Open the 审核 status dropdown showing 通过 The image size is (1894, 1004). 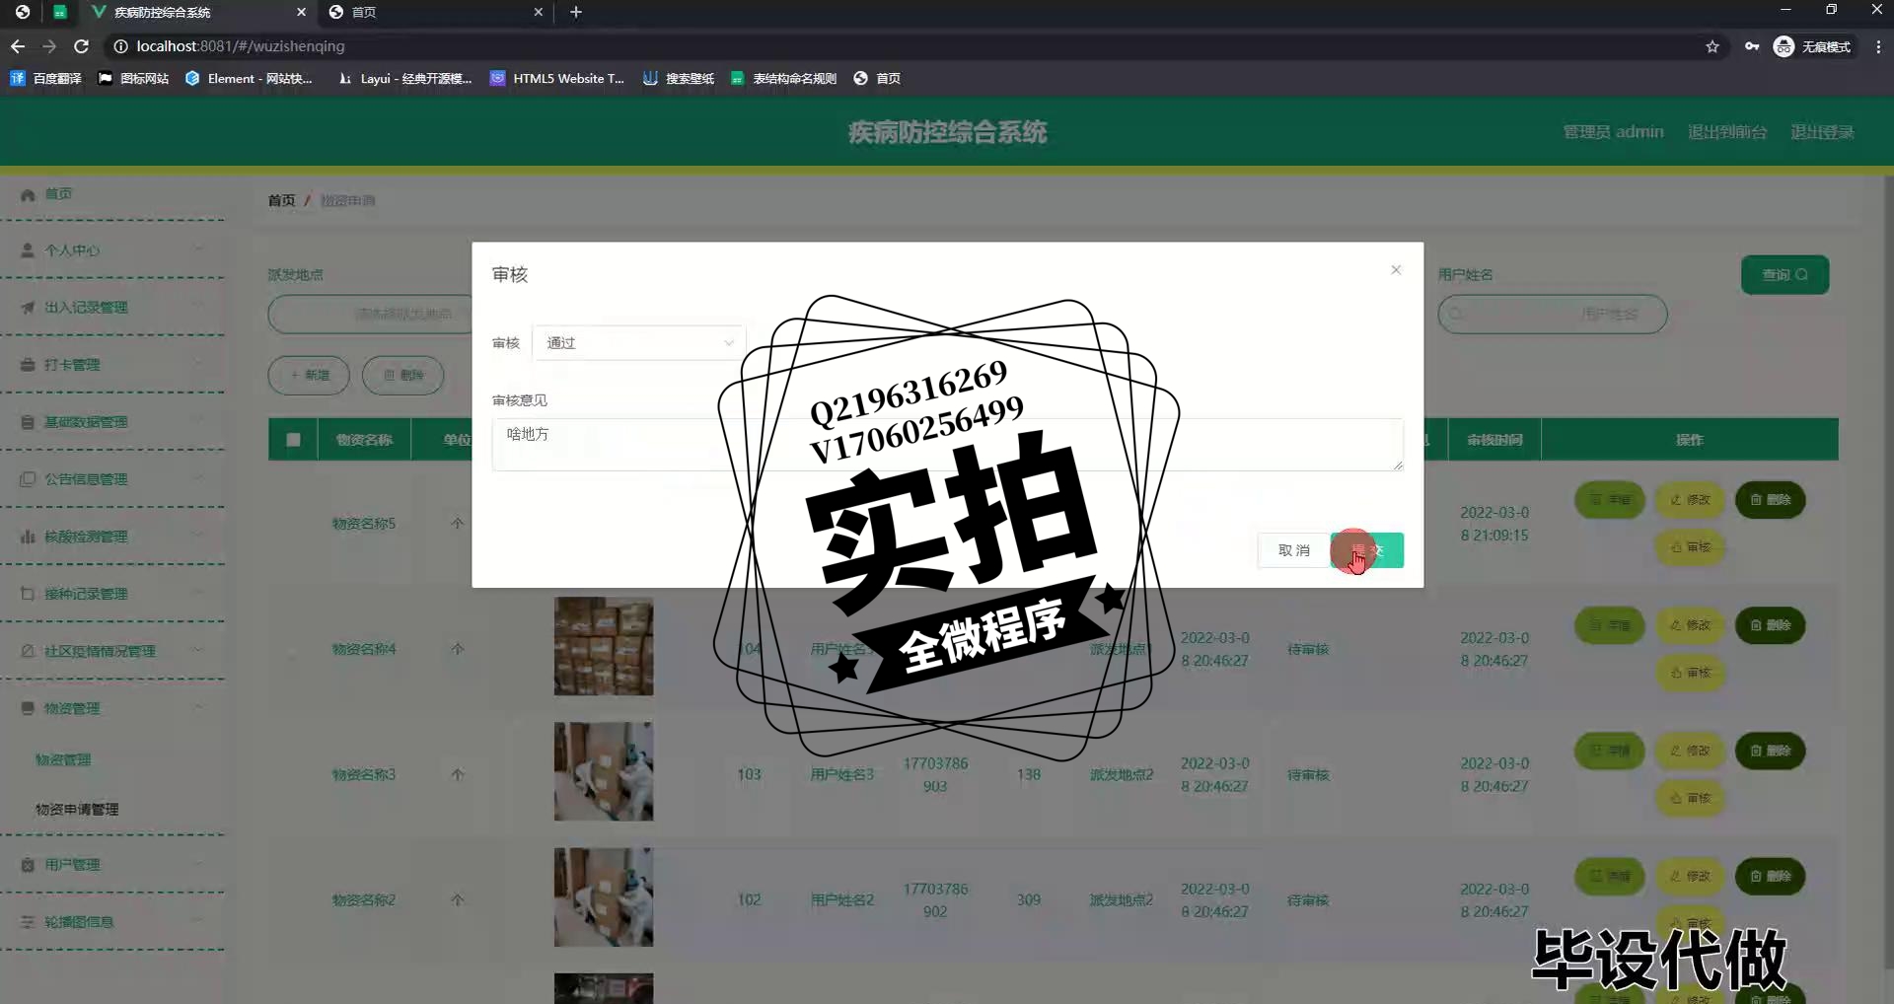click(639, 343)
